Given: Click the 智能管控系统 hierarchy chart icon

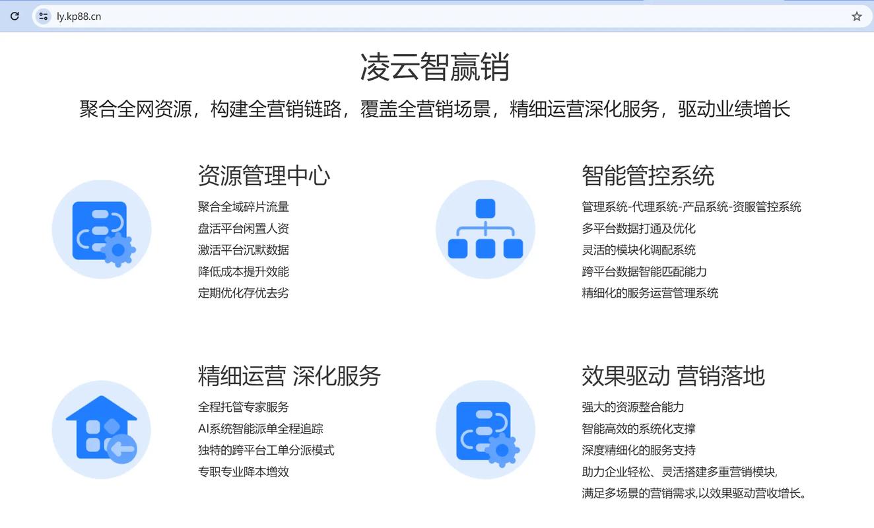Looking at the screenshot, I should 486,229.
